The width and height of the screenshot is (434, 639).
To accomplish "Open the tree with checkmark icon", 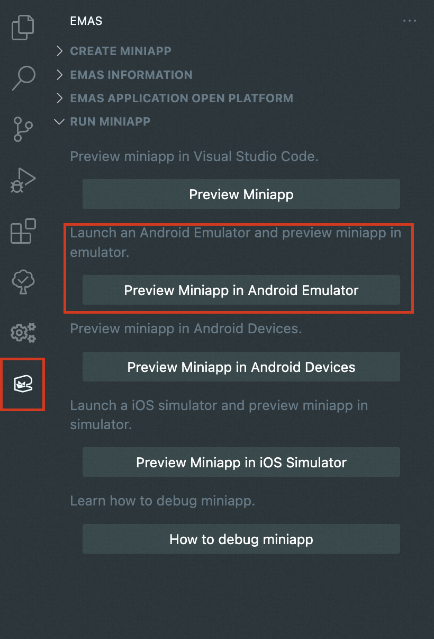I will 23,282.
